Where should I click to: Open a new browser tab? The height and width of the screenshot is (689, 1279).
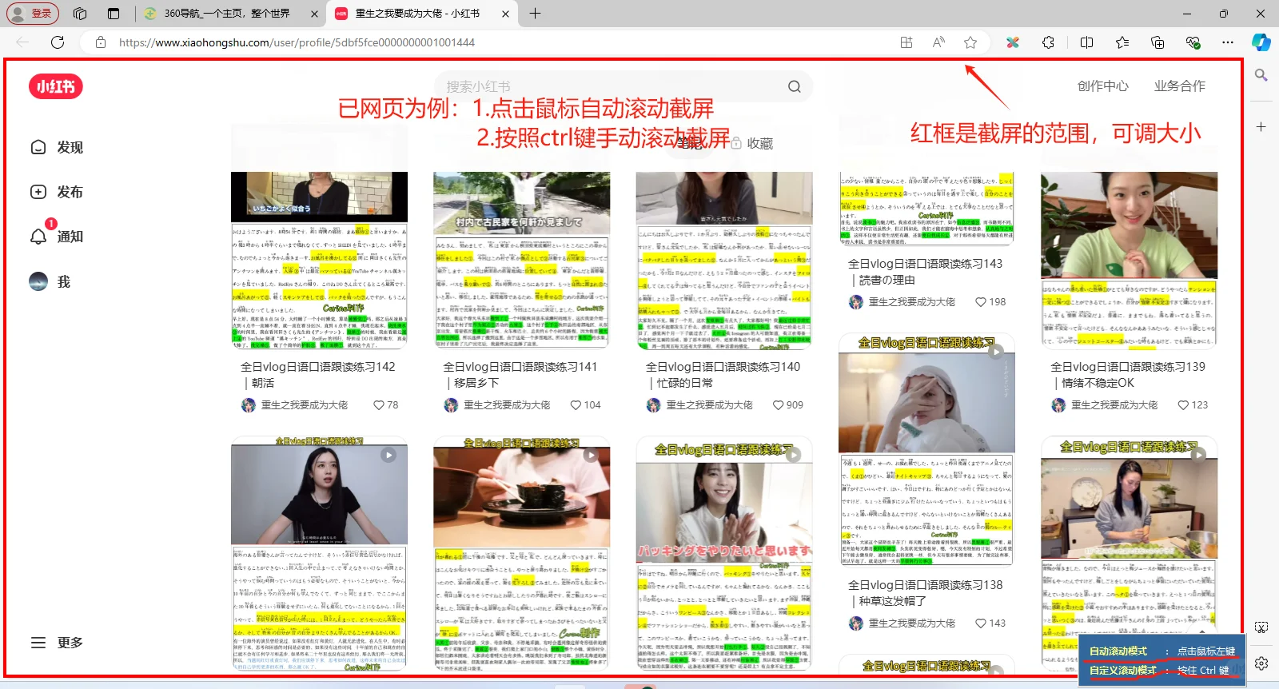(535, 14)
